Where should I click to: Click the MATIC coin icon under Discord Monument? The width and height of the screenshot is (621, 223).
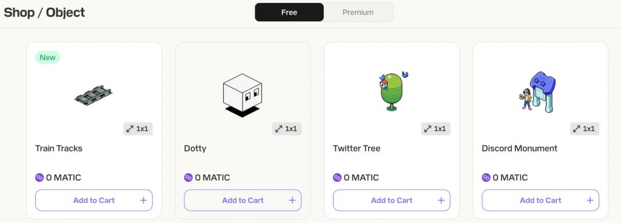(x=486, y=178)
